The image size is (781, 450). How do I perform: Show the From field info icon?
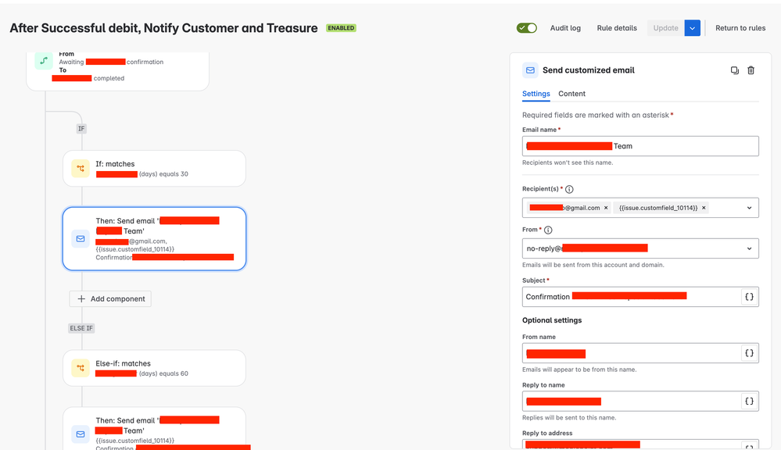tap(548, 230)
